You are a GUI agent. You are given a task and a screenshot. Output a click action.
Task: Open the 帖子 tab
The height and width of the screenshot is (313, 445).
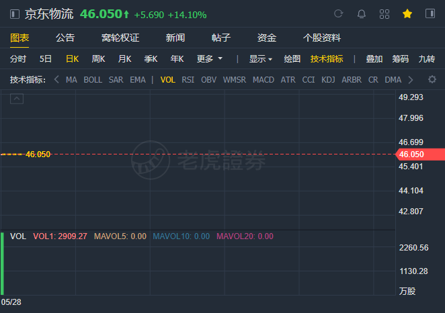coord(221,38)
